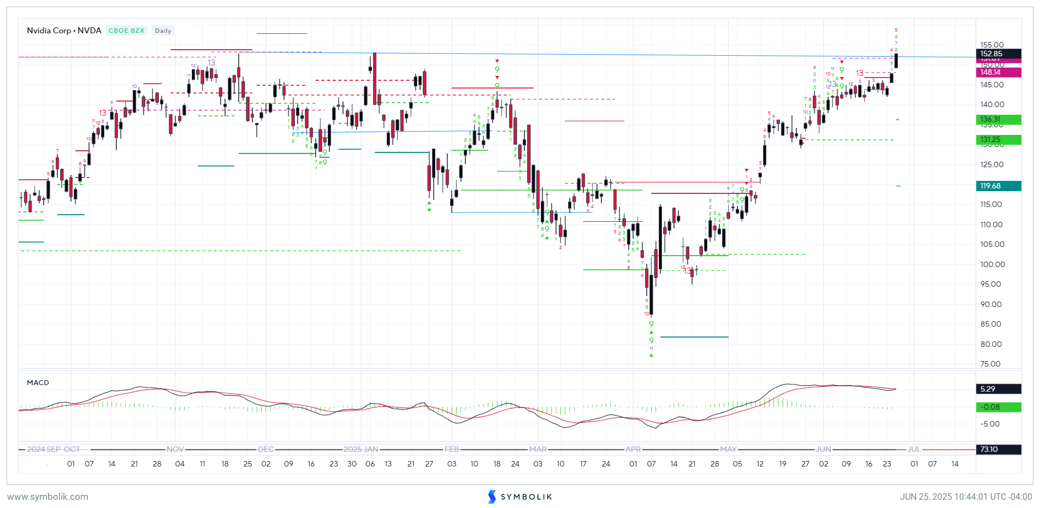Click the 17 date label under MAR
This screenshot has width=1040, height=508.
tap(583, 464)
